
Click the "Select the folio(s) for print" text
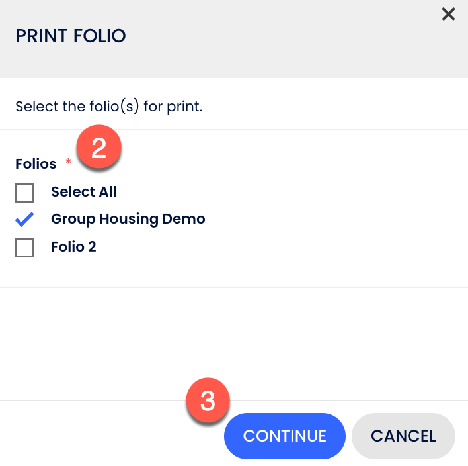(x=108, y=106)
